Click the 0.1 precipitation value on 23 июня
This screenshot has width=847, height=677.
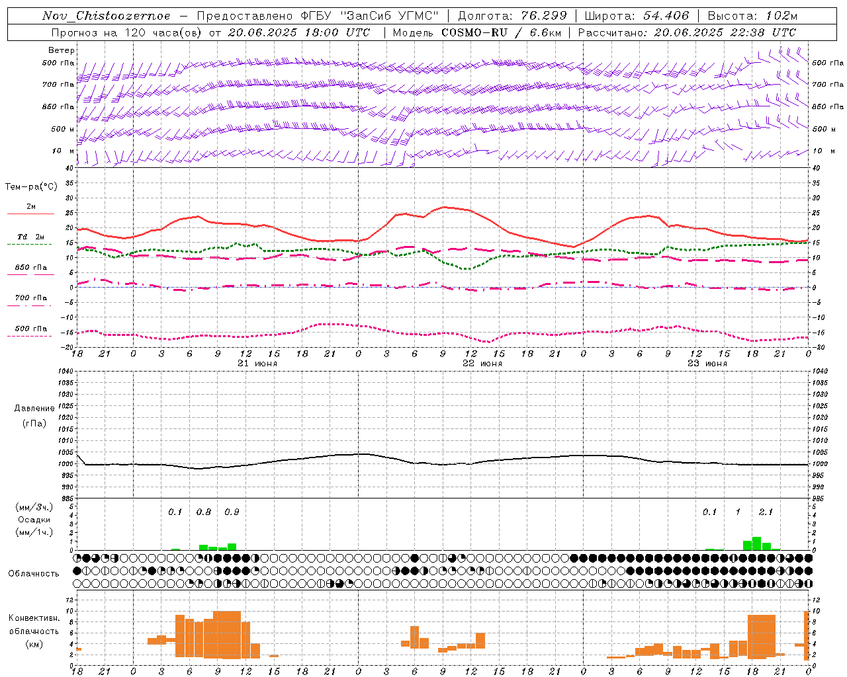(x=709, y=512)
